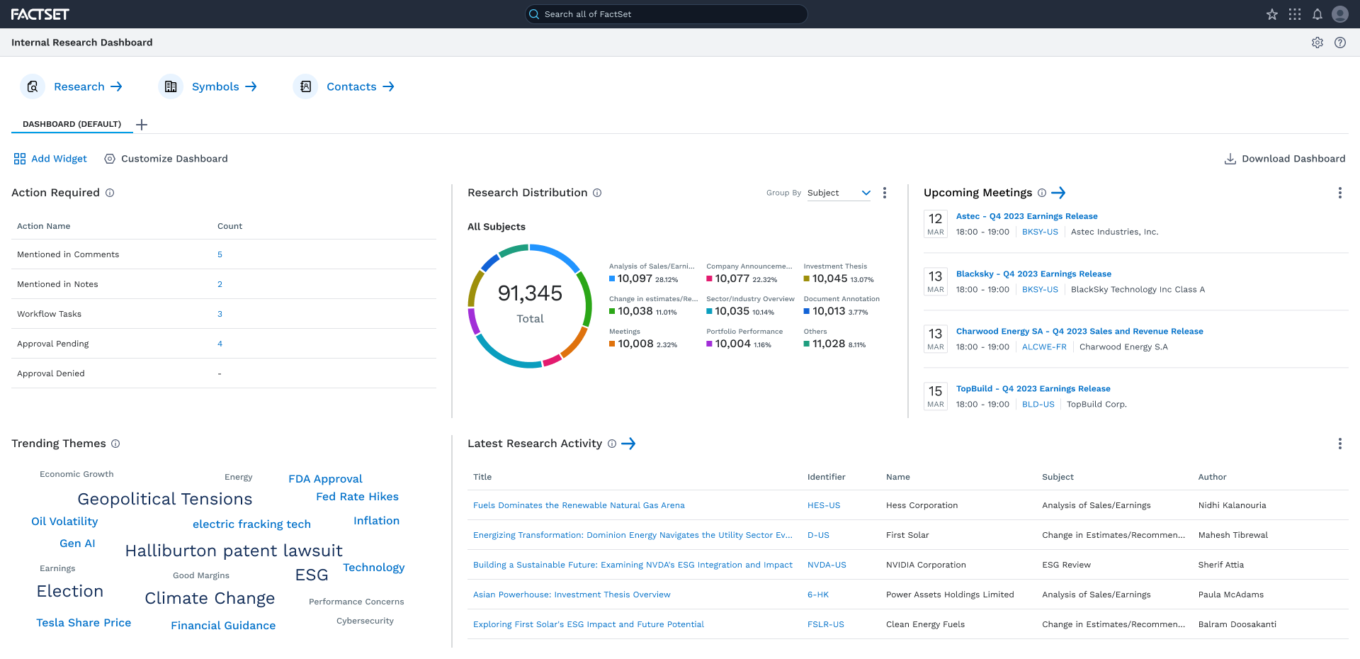Open Upcoming Meetings three-dot menu
1360x659 pixels.
tap(1340, 193)
